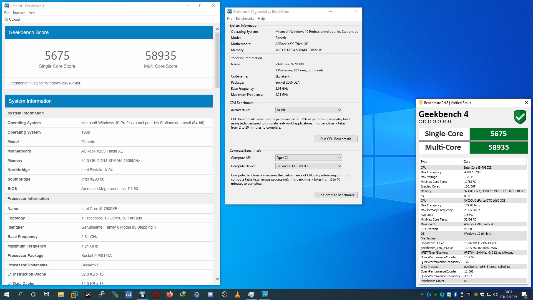Click the Run Compute Benchmark button
Image resolution: width=533 pixels, height=300 pixels.
click(x=335, y=195)
